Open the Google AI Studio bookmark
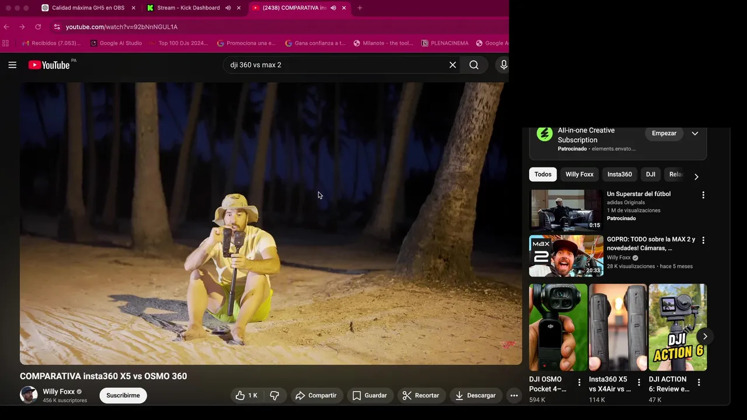The image size is (747, 420). tap(116, 43)
